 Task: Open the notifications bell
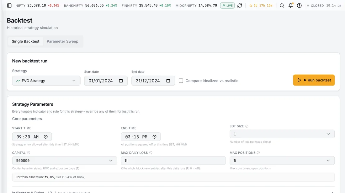(x=291, y=6)
